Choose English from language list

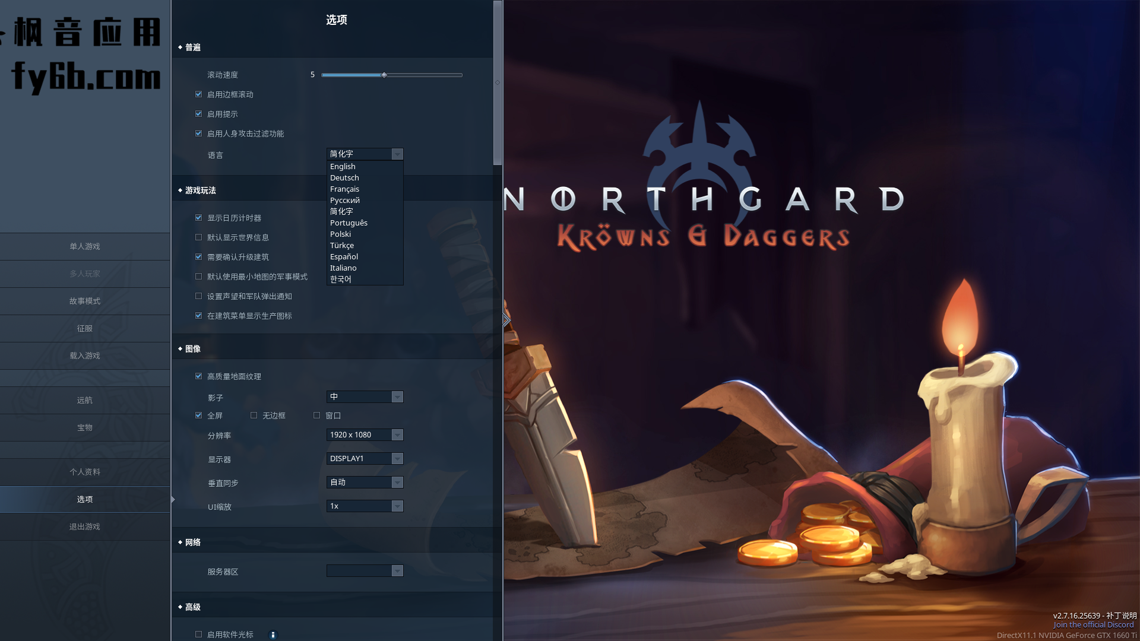point(365,167)
